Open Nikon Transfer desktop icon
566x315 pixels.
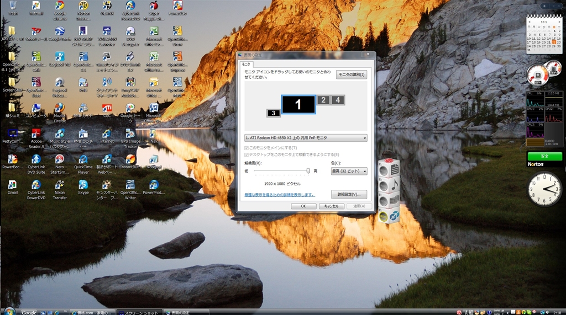pyautogui.click(x=60, y=190)
